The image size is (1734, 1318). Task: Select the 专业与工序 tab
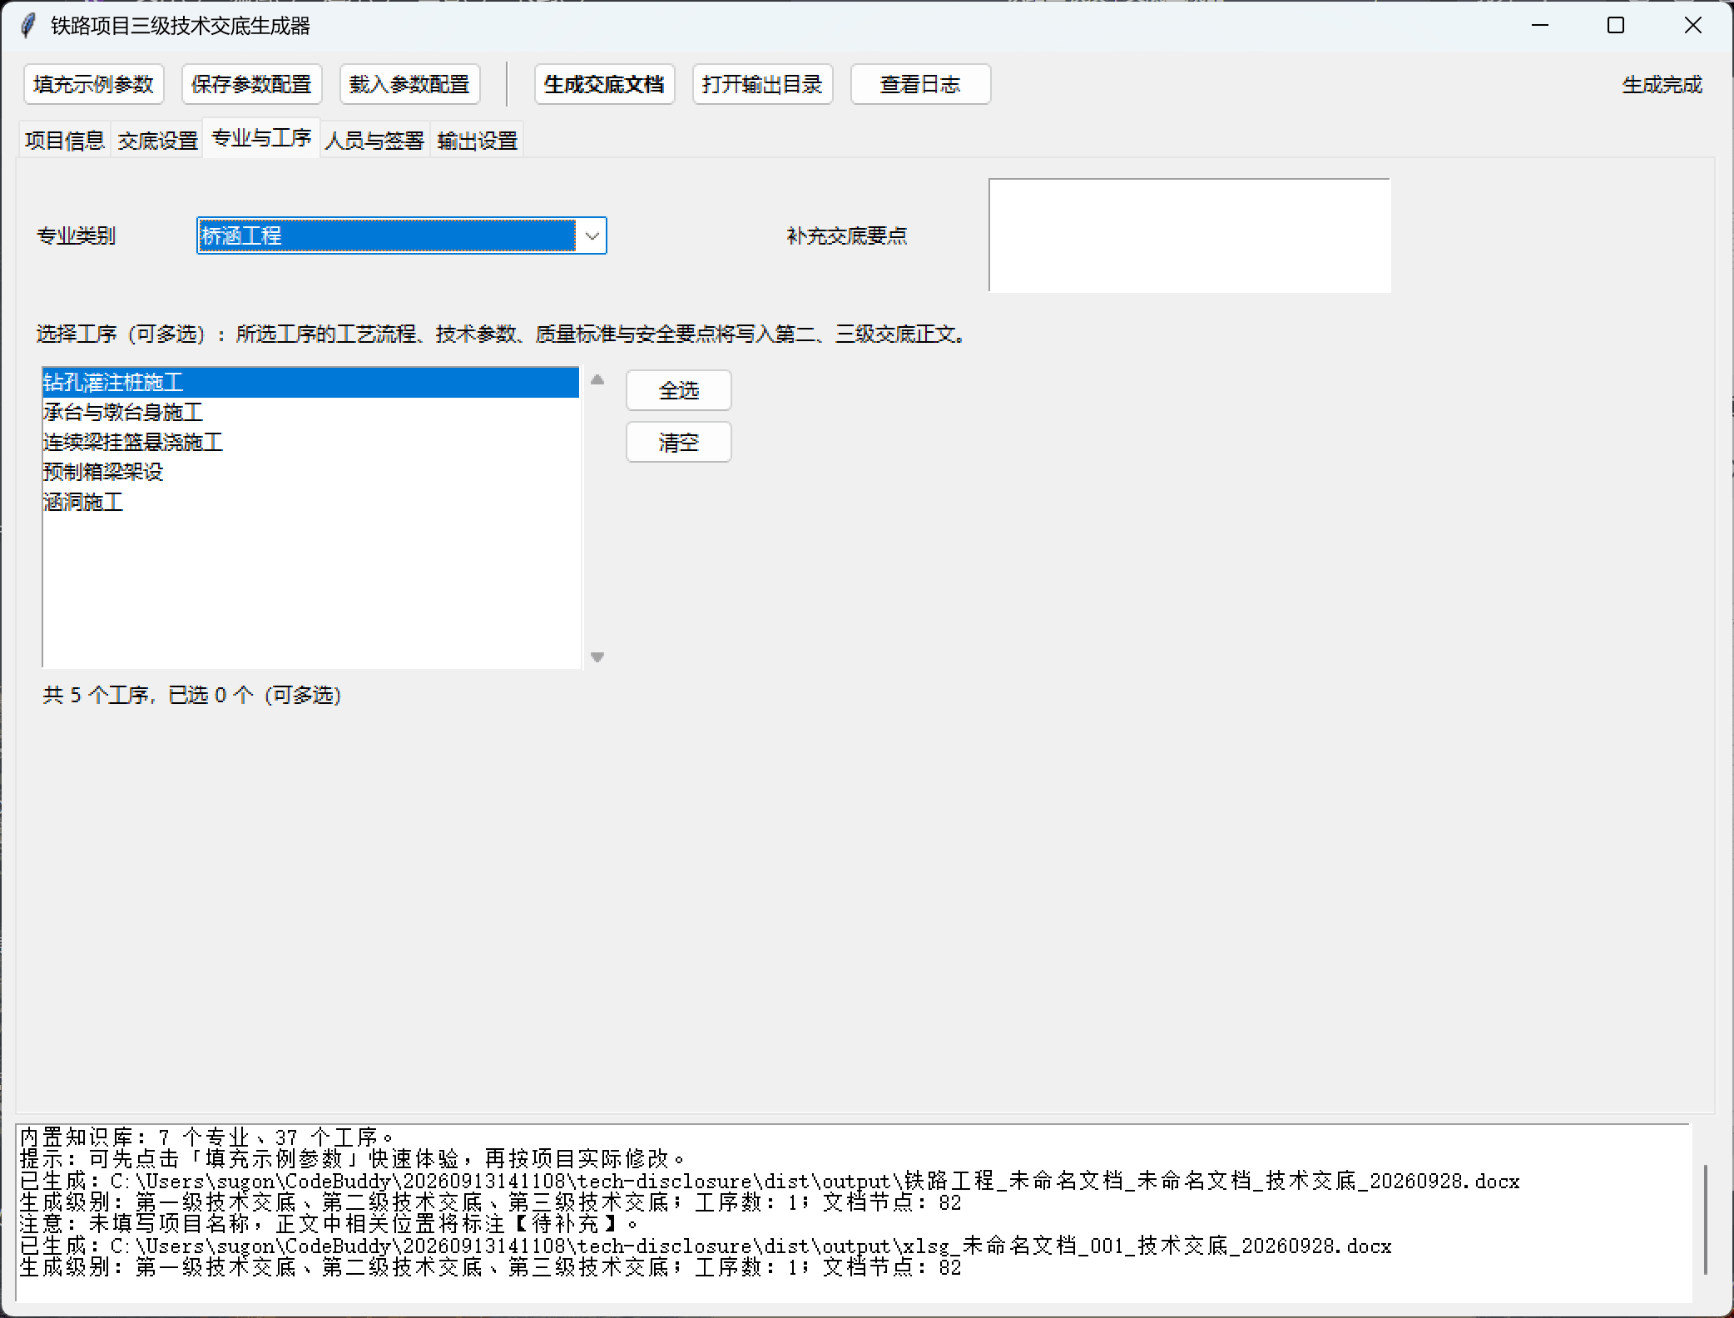pyautogui.click(x=261, y=137)
